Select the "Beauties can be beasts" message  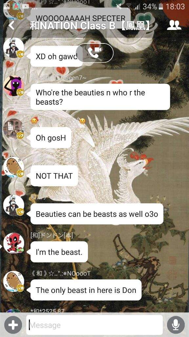point(97,214)
